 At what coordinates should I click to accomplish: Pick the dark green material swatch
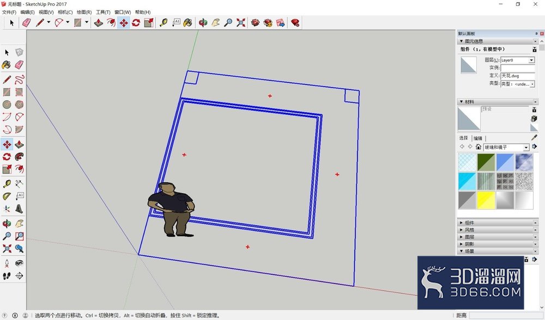click(x=486, y=162)
